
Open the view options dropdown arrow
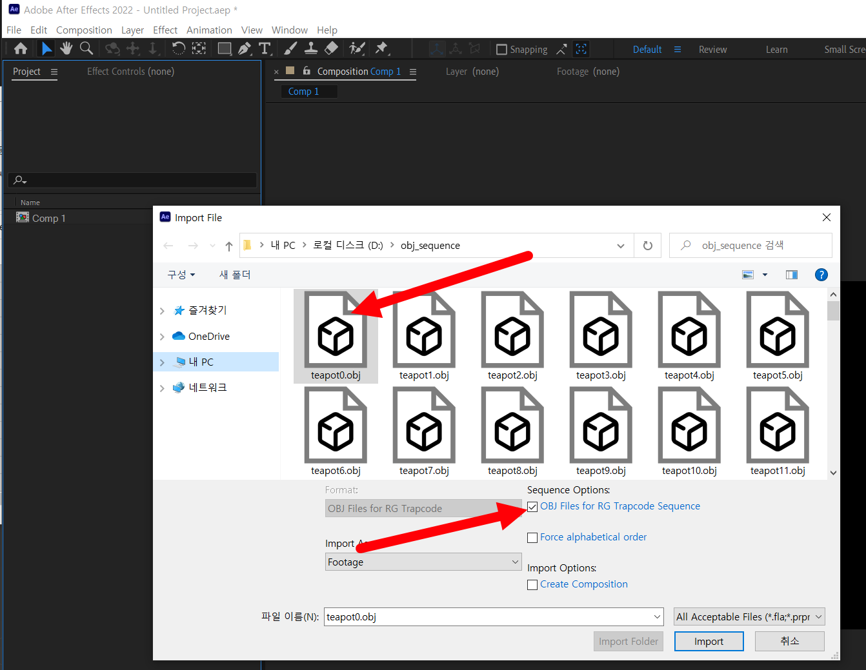(x=765, y=275)
